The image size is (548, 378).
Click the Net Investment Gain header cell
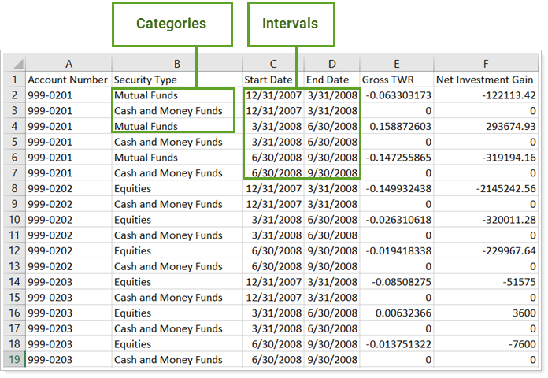tap(487, 80)
